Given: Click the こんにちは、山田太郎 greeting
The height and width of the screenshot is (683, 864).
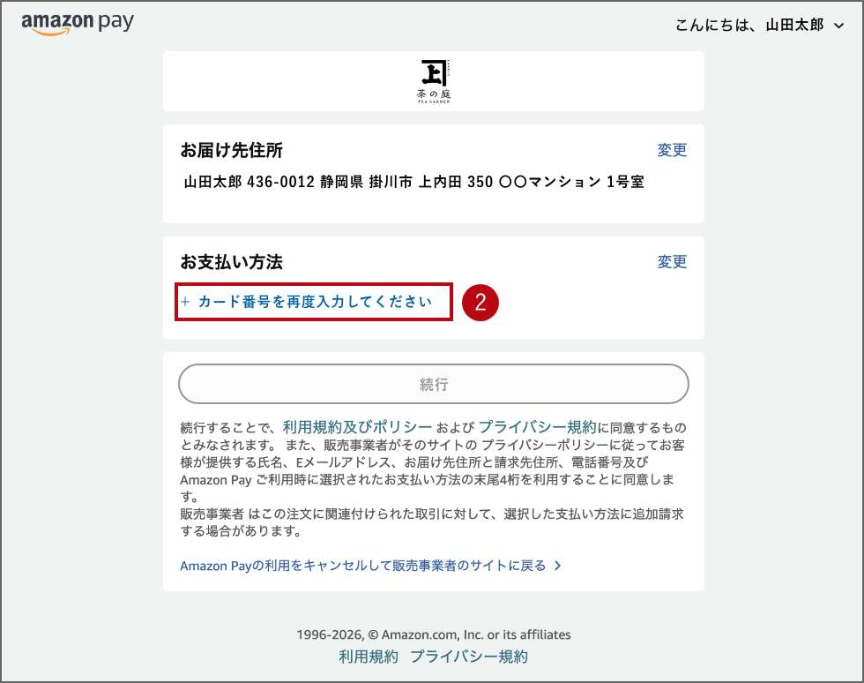Looking at the screenshot, I should click(749, 25).
